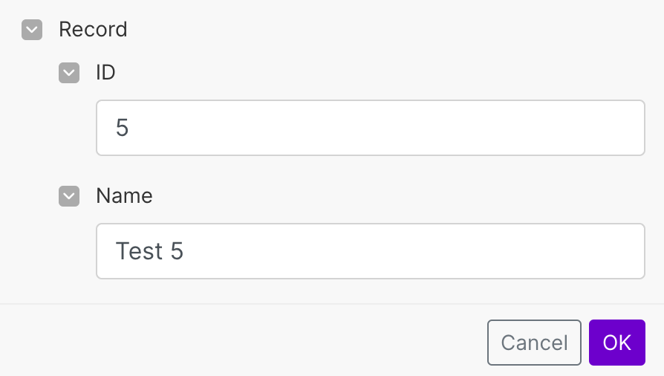Click the Name label text
Image resolution: width=664 pixels, height=376 pixels.
point(124,196)
